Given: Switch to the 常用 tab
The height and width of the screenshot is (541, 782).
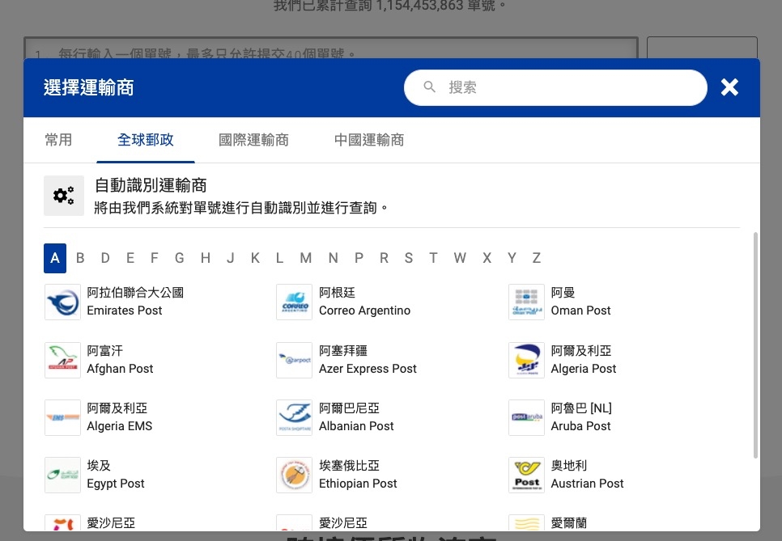Looking at the screenshot, I should click(x=58, y=140).
